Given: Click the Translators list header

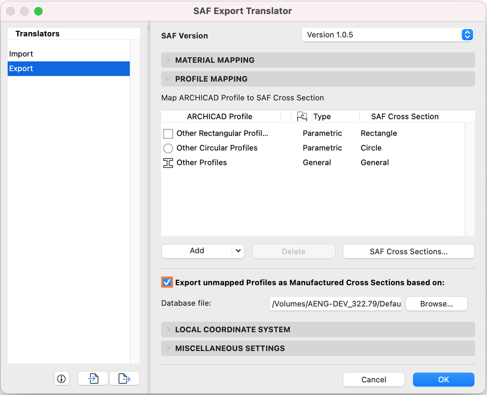Looking at the screenshot, I should pos(74,34).
